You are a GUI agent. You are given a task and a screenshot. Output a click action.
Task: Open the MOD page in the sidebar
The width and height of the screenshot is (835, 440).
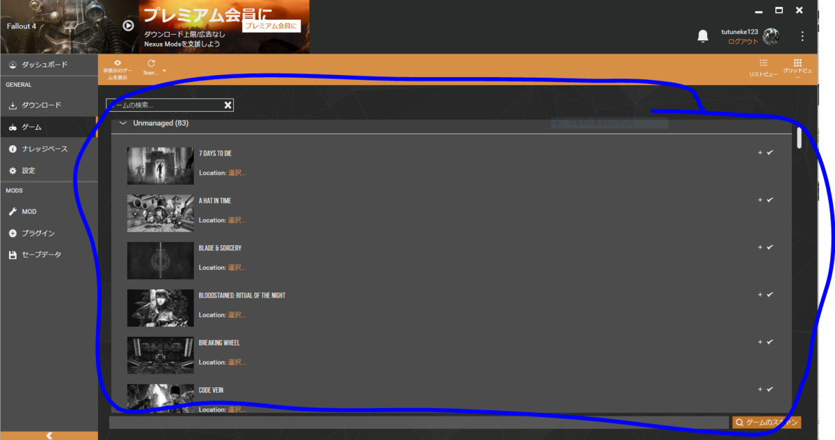click(49, 211)
